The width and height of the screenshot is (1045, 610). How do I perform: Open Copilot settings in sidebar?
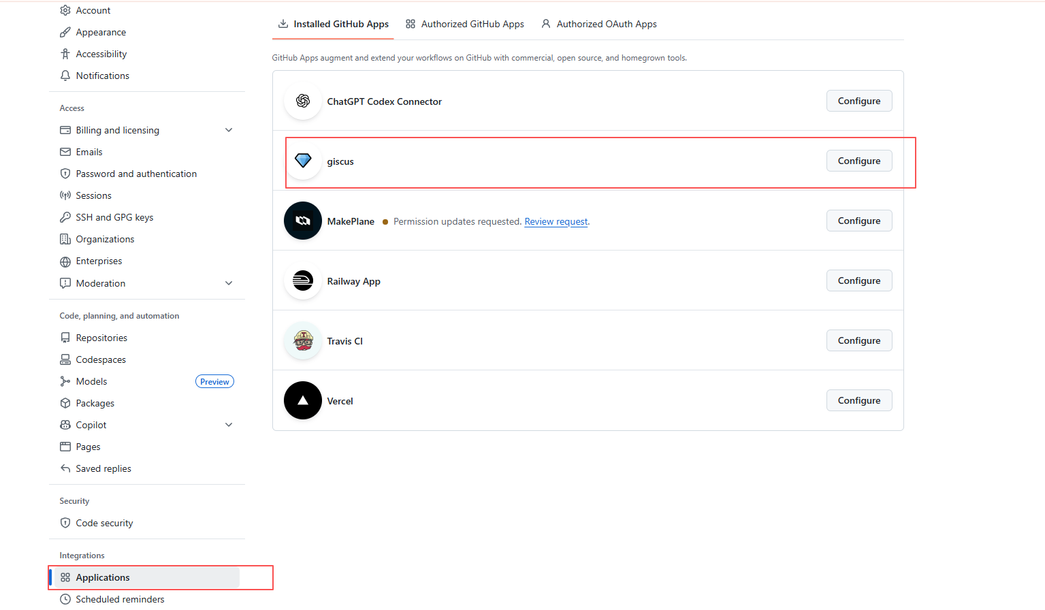pyautogui.click(x=91, y=425)
